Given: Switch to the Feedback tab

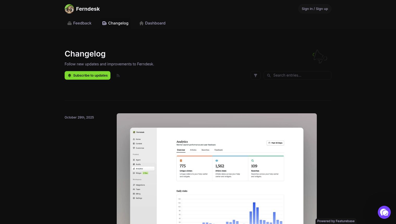Looking at the screenshot, I should coord(82,23).
